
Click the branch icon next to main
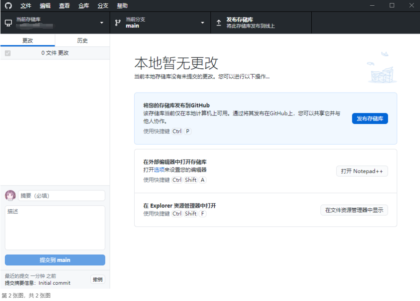pos(118,22)
